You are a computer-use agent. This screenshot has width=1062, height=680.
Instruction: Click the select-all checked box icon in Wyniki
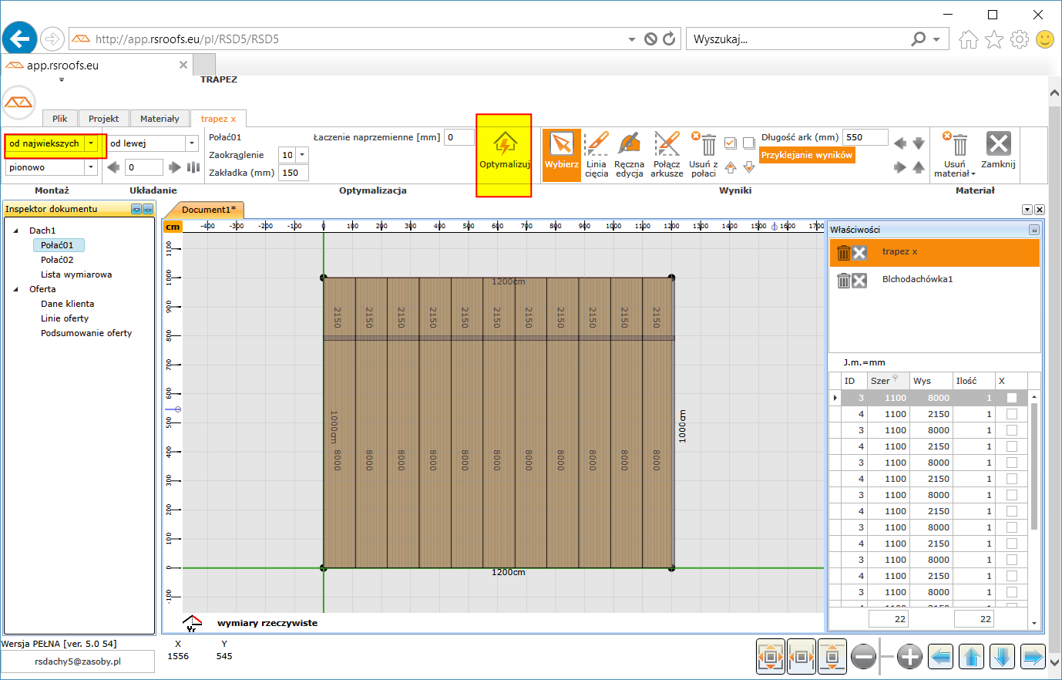coord(731,143)
